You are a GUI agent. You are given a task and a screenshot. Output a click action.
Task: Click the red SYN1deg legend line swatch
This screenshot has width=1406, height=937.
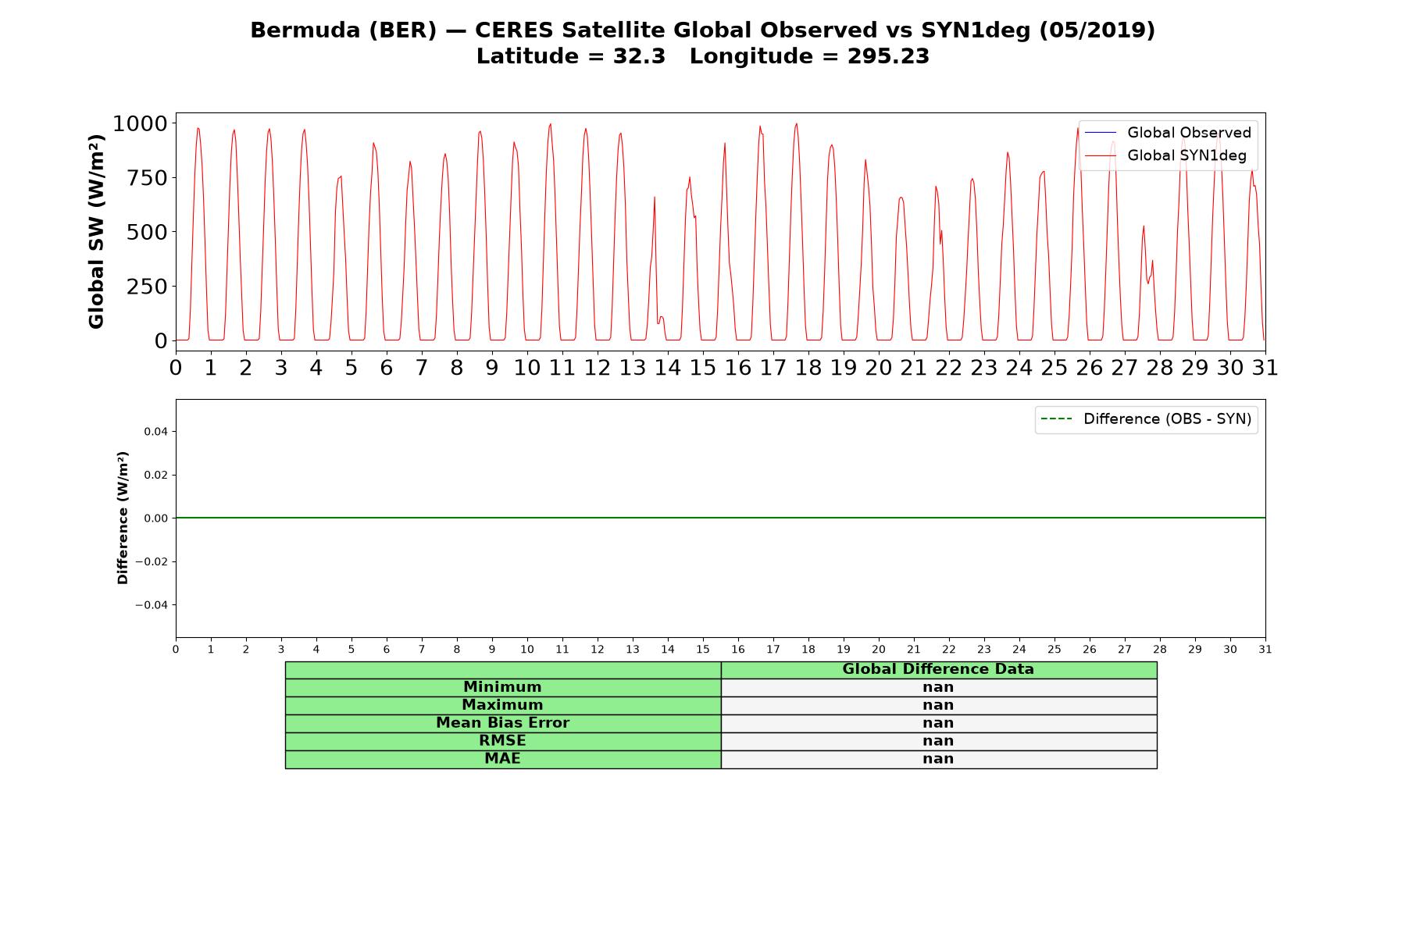click(1101, 156)
